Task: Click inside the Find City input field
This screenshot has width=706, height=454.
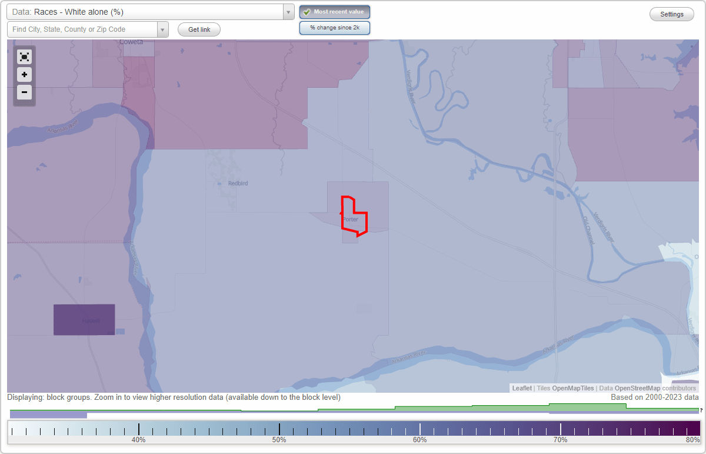Action: tap(82, 29)
